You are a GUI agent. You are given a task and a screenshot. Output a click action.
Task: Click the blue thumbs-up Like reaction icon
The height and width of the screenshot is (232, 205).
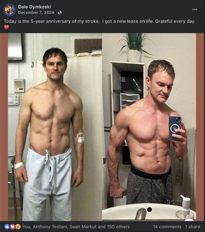7,227
